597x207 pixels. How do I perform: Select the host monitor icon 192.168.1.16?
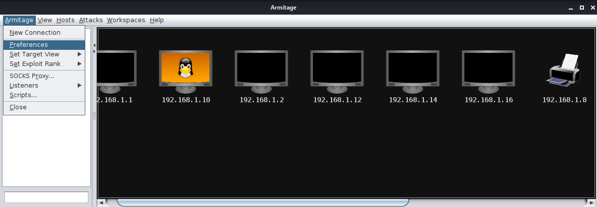[x=489, y=72]
